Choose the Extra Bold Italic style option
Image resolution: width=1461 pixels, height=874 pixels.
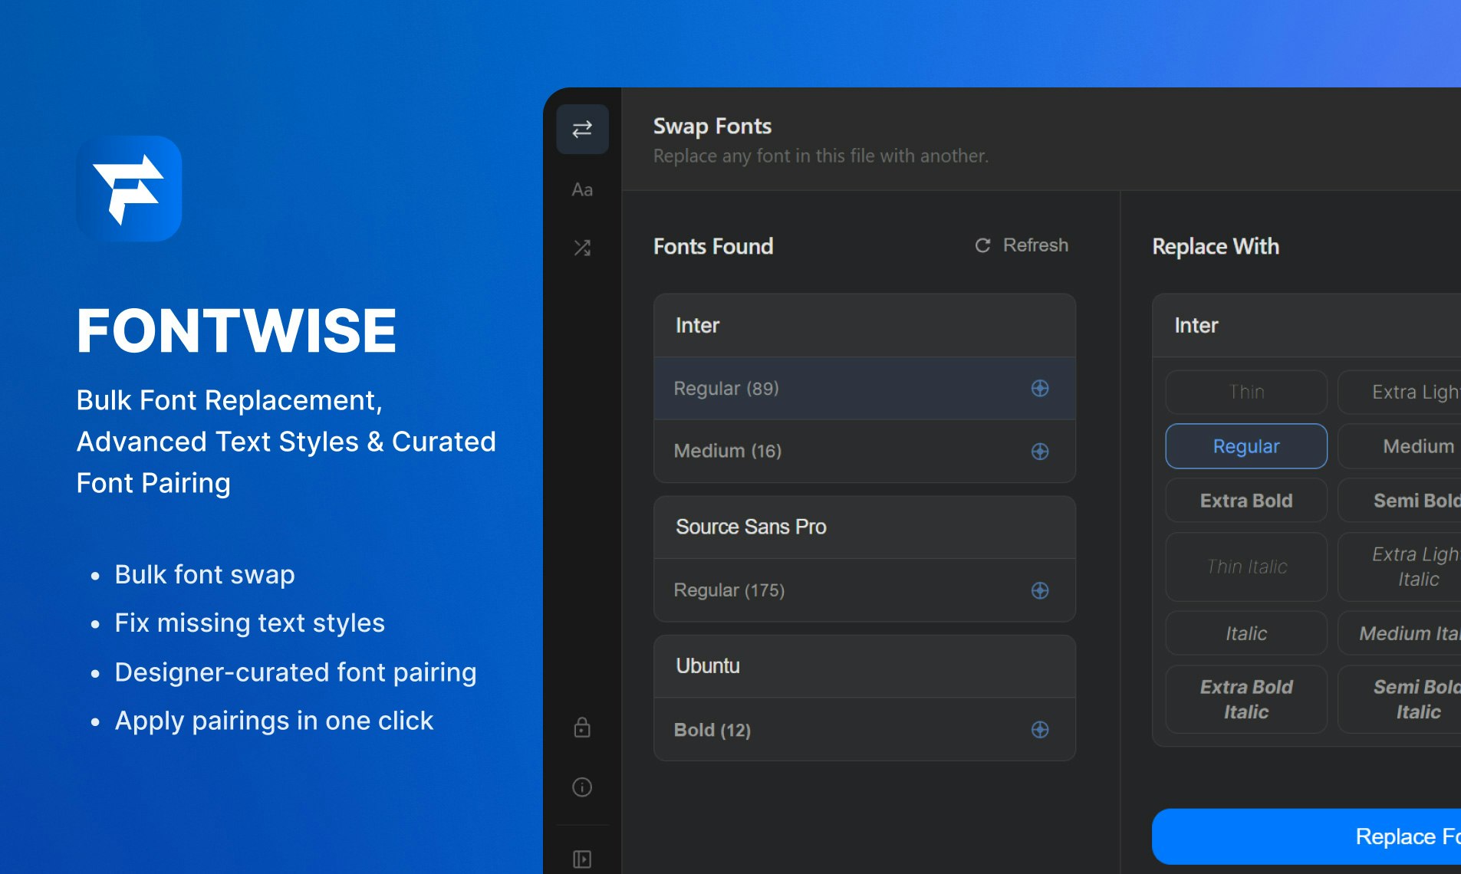(x=1246, y=699)
